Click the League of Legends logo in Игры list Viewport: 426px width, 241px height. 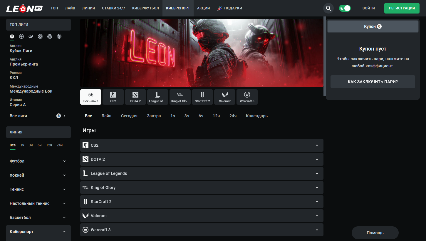pos(85,173)
